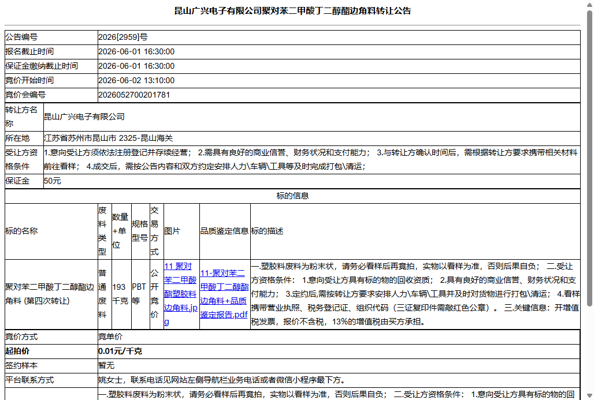
Task: Click the deposit amount 50元
Action: click(x=52, y=181)
